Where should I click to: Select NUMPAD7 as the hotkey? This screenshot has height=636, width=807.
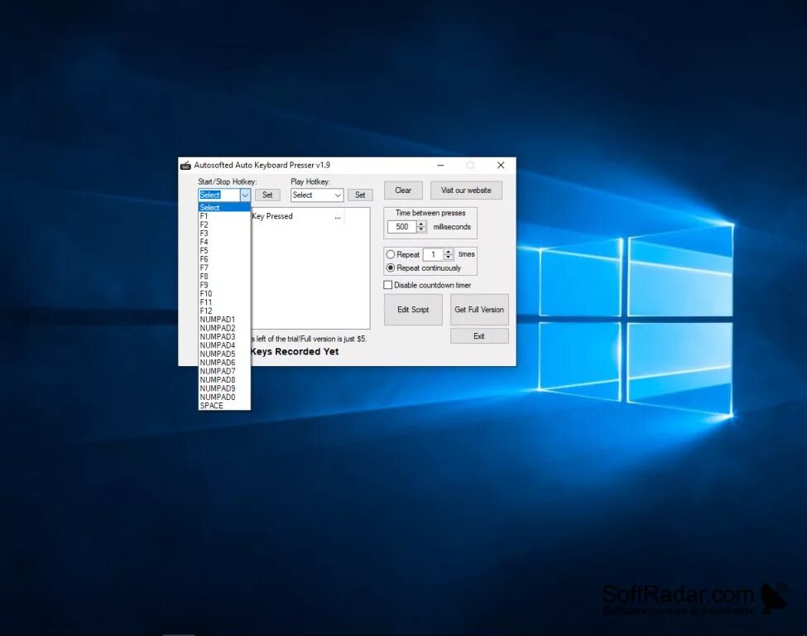pyautogui.click(x=224, y=371)
